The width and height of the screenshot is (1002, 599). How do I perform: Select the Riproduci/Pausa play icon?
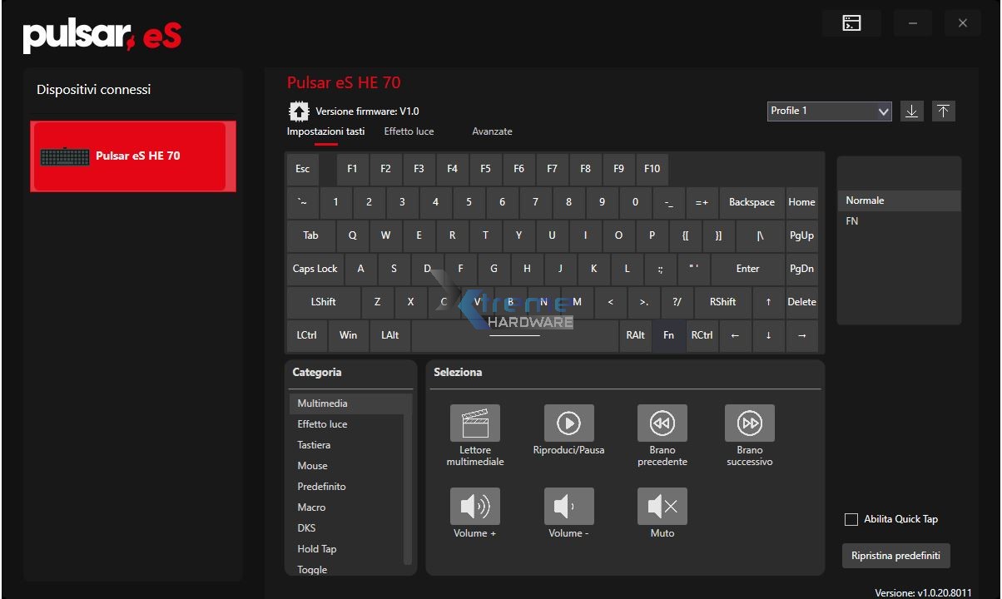(x=568, y=423)
